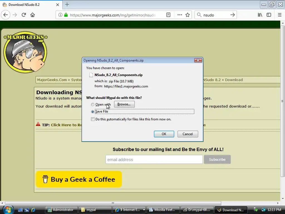Close the Opening NSudo dialog

pos(198,60)
